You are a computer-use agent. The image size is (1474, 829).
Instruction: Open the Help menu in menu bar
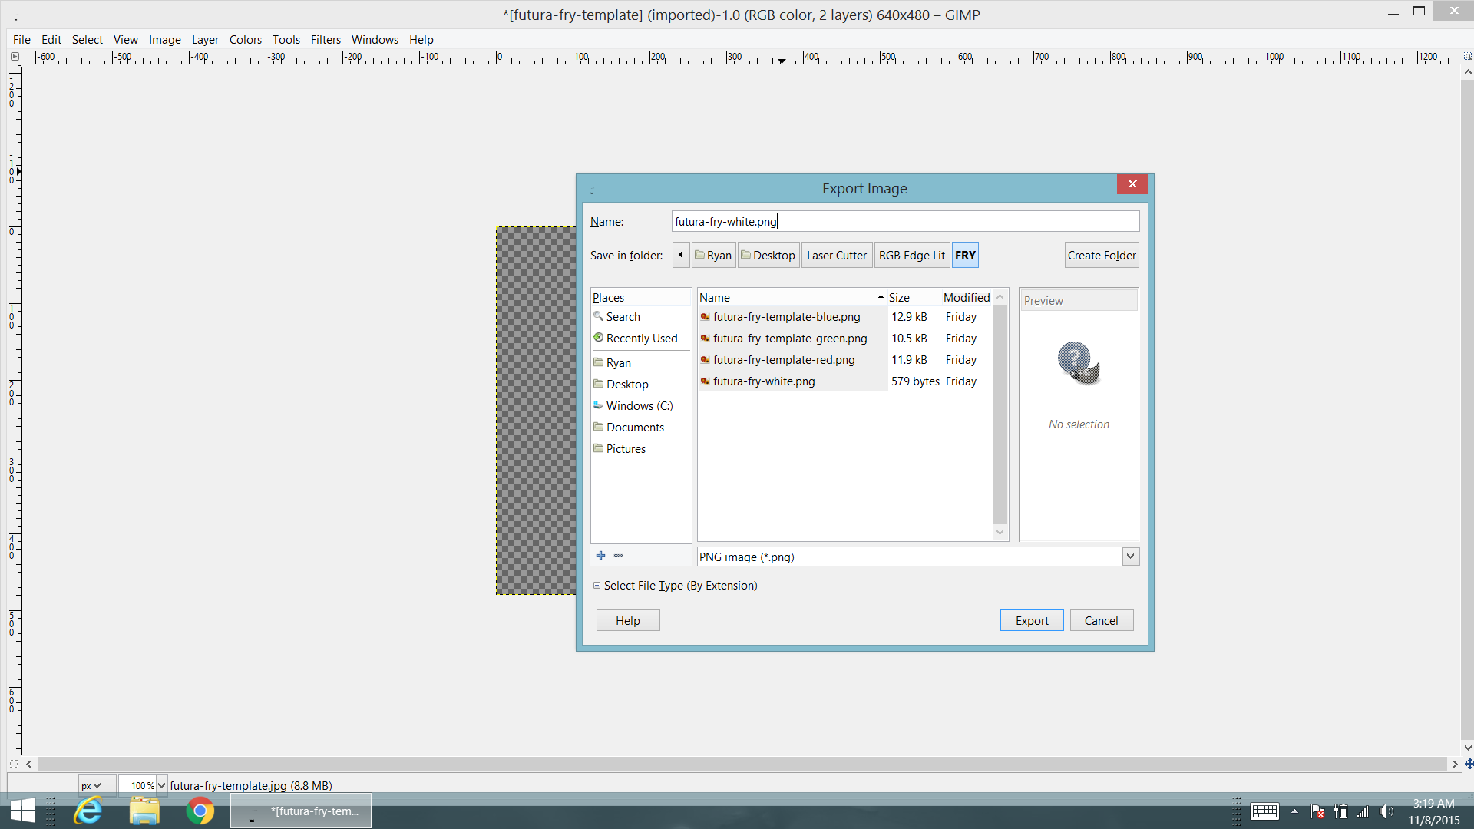coord(421,39)
